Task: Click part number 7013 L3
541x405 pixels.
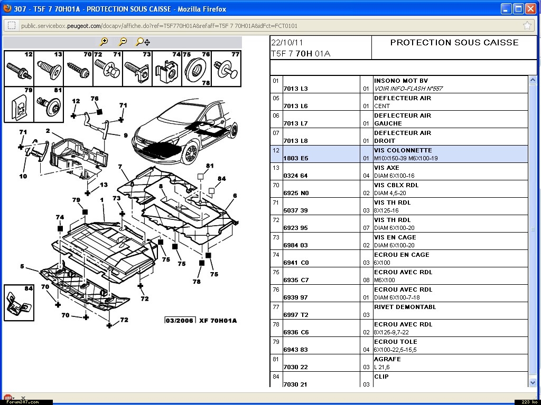Action: (295, 89)
